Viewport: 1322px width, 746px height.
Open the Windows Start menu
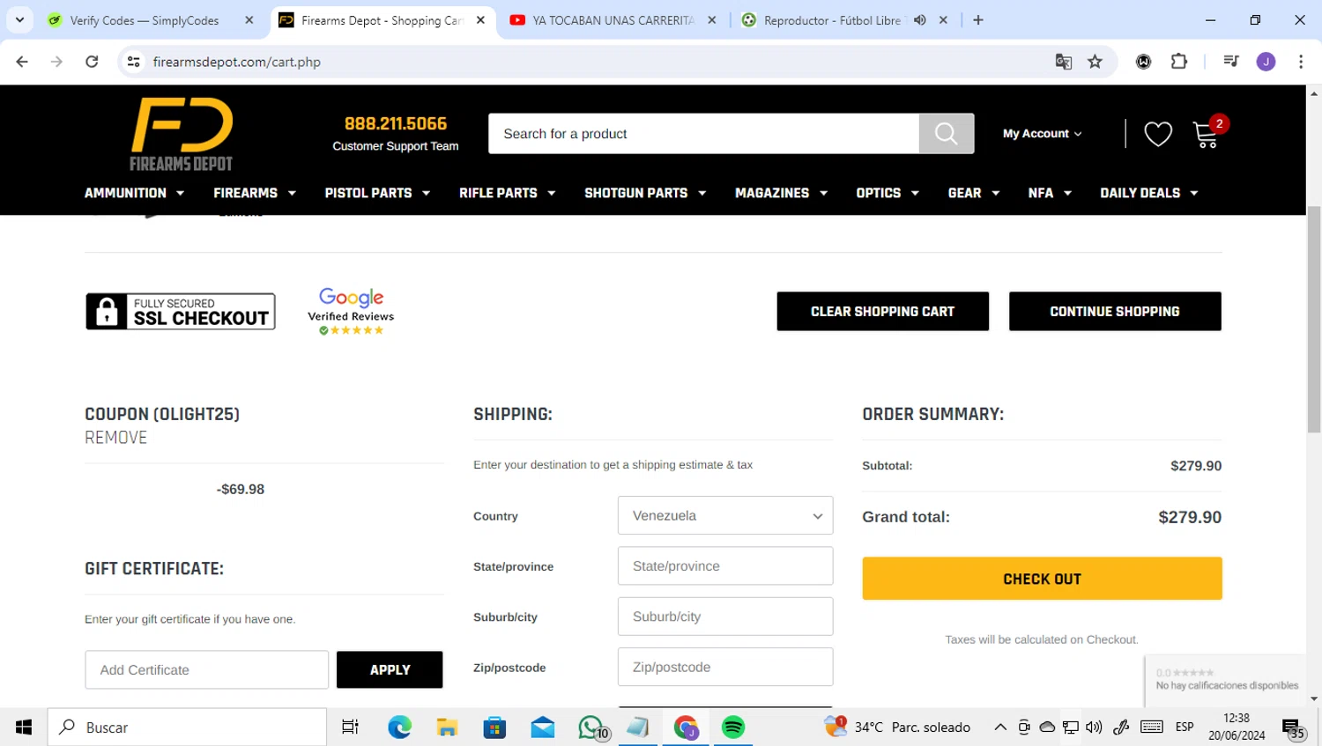point(24,728)
